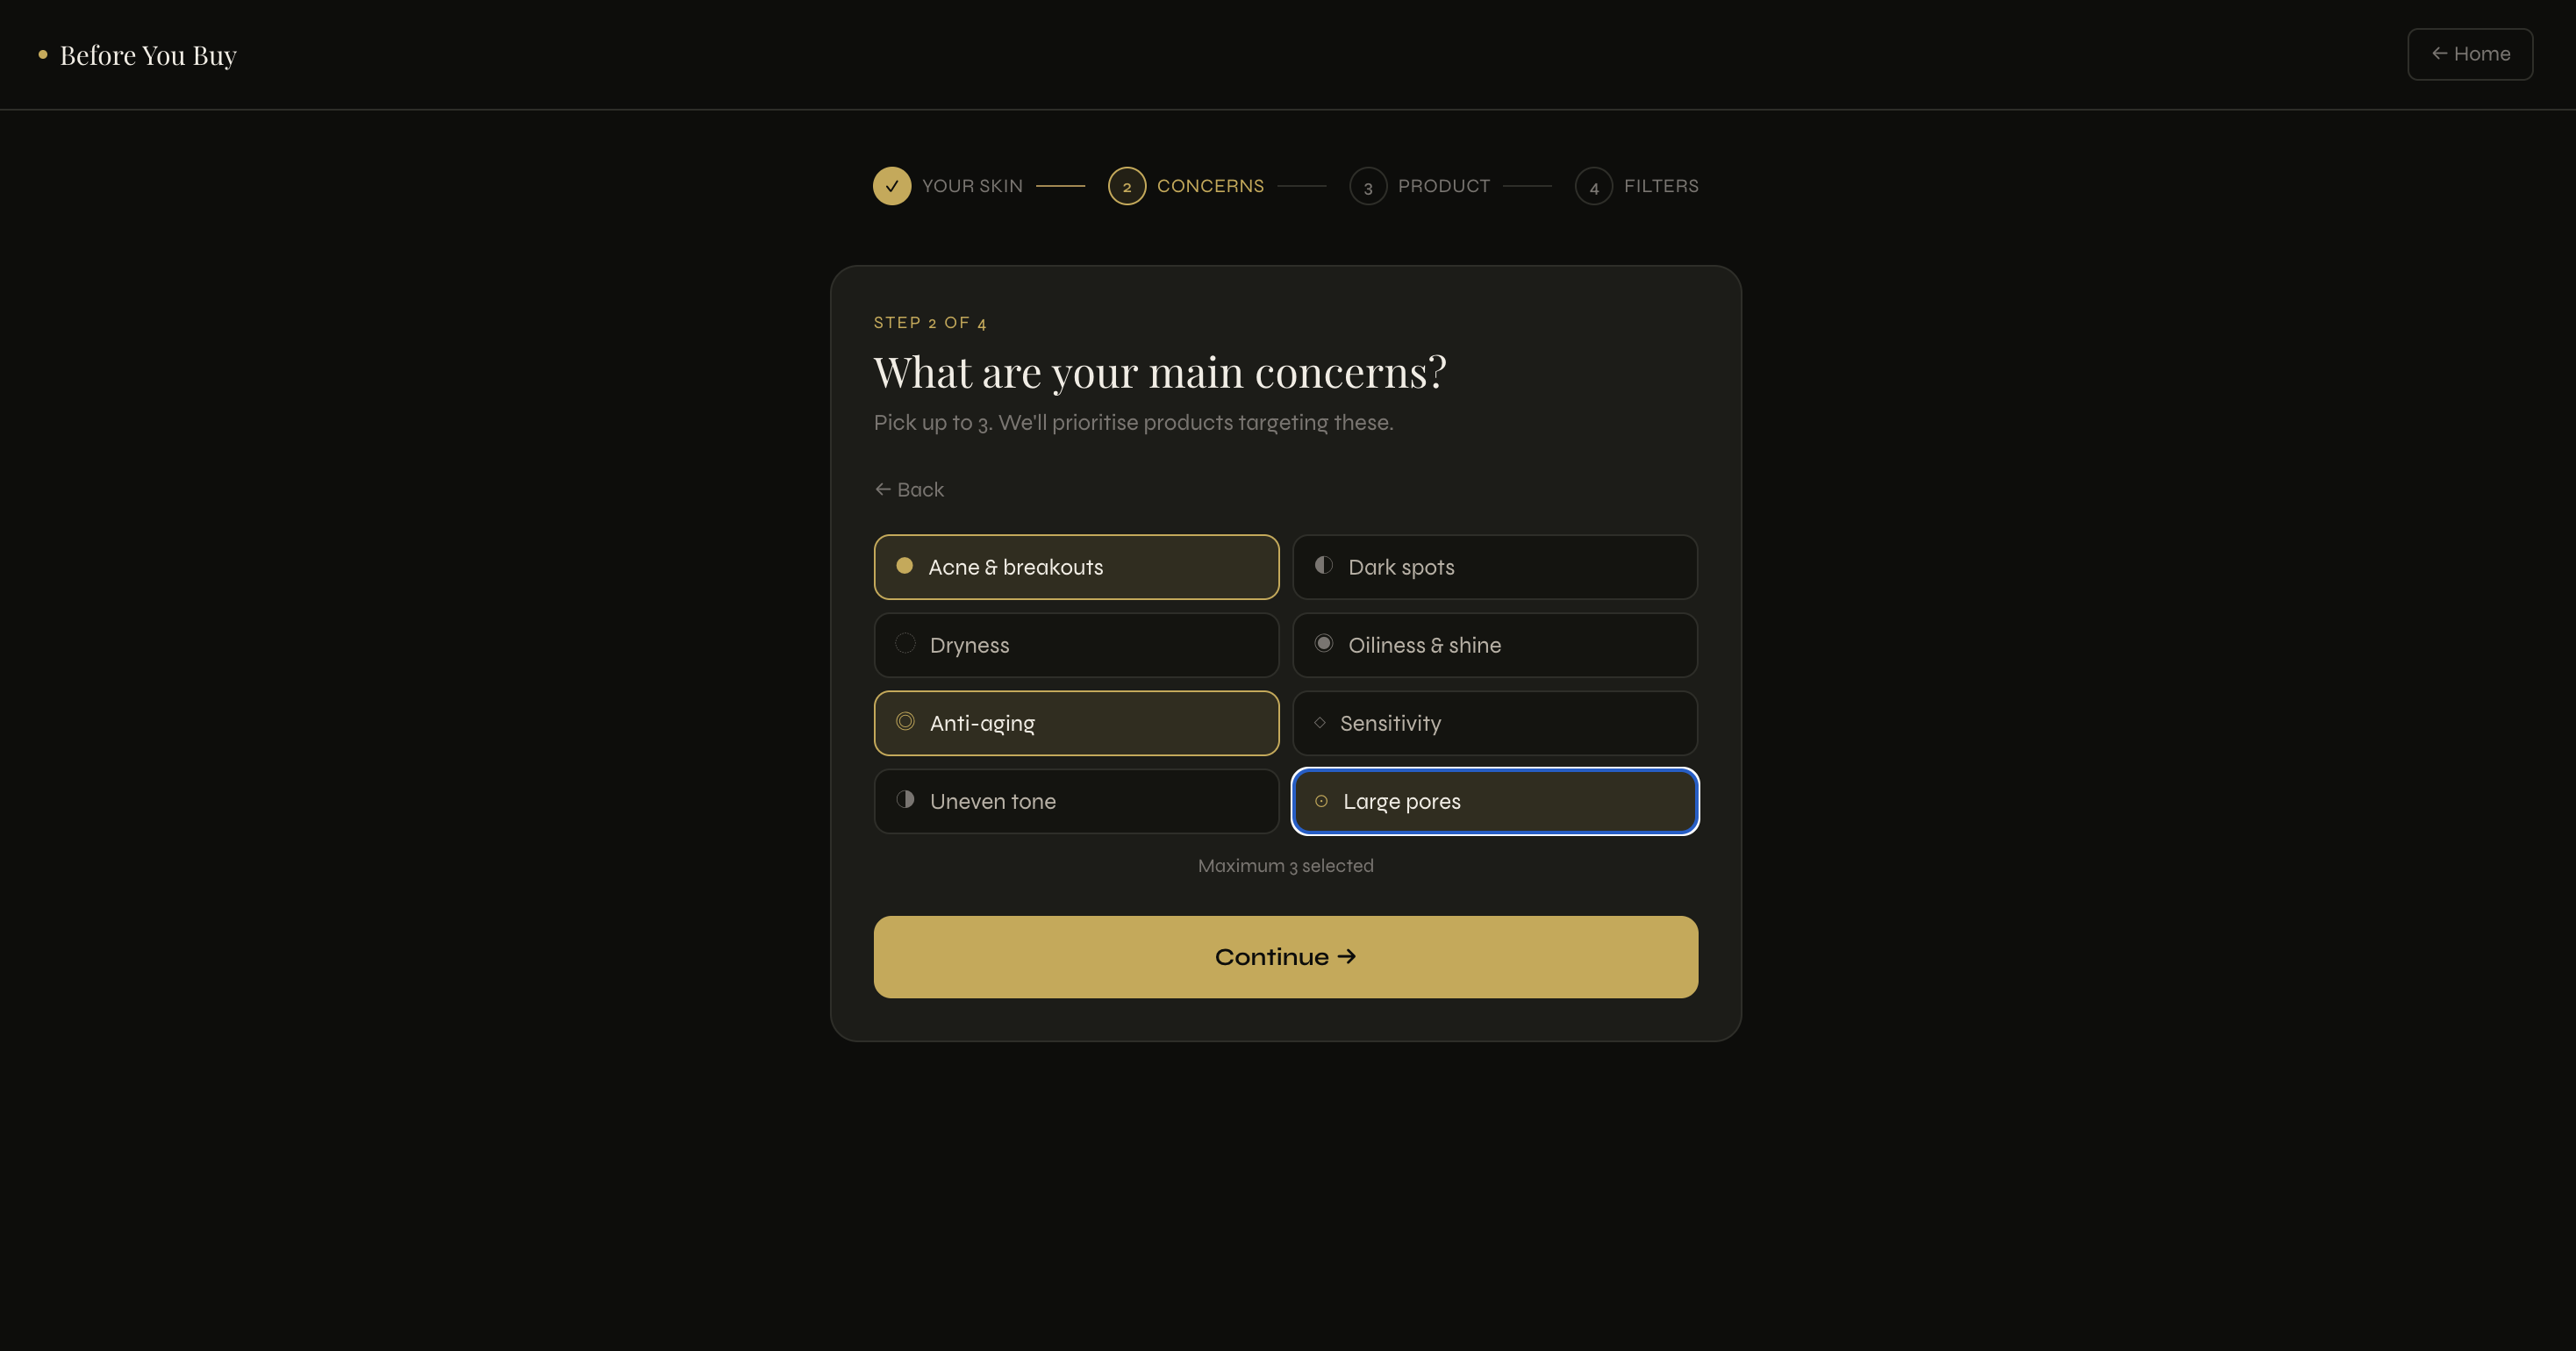Click the half-moon icon next to Dark spots
This screenshot has height=1351, width=2576.
(1324, 564)
